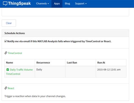Select the Apps tab in navbar

57,4
